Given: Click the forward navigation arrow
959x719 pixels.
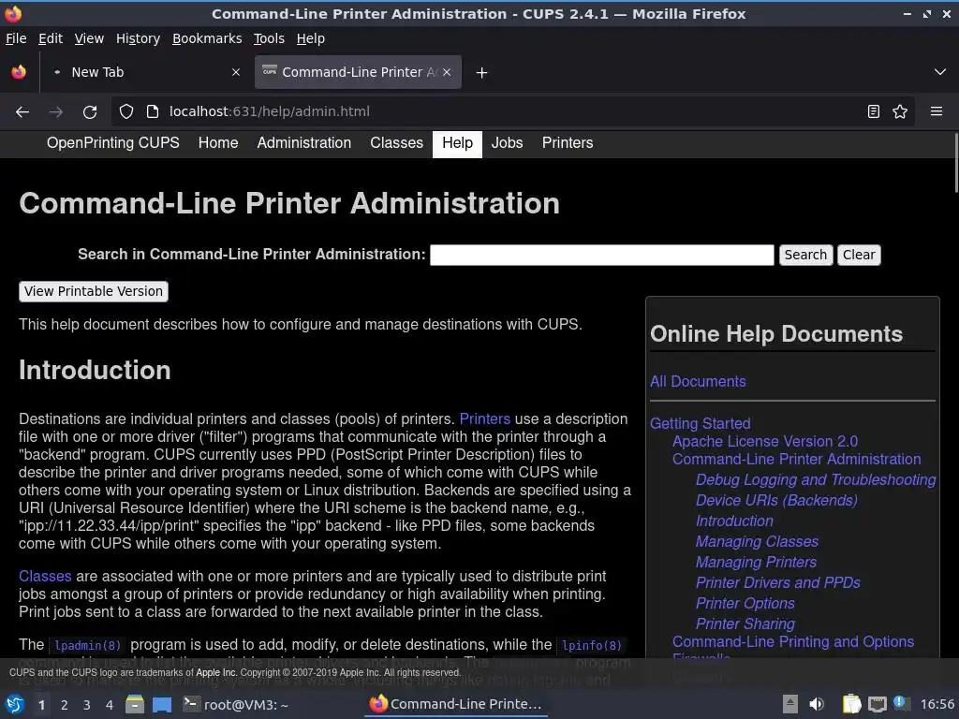Looking at the screenshot, I should coord(55,112).
